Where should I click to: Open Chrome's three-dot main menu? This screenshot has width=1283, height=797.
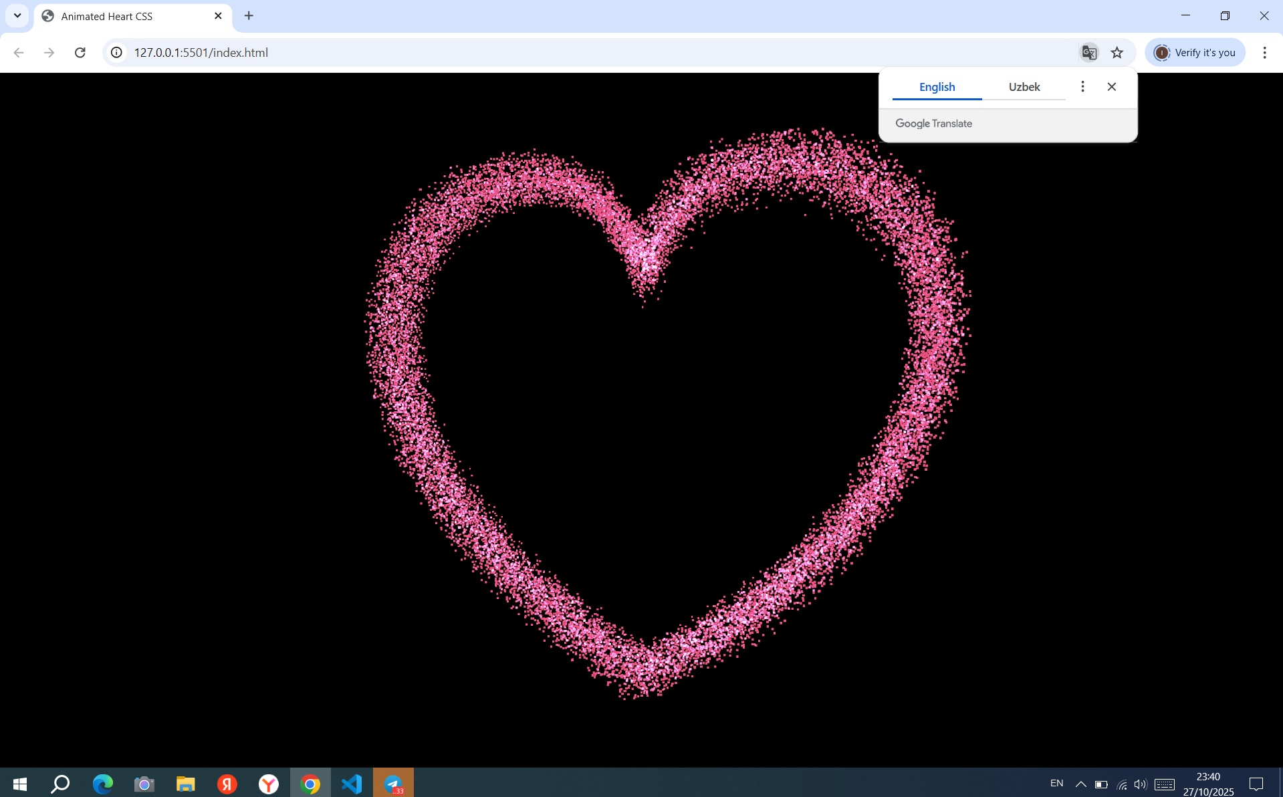tap(1264, 52)
